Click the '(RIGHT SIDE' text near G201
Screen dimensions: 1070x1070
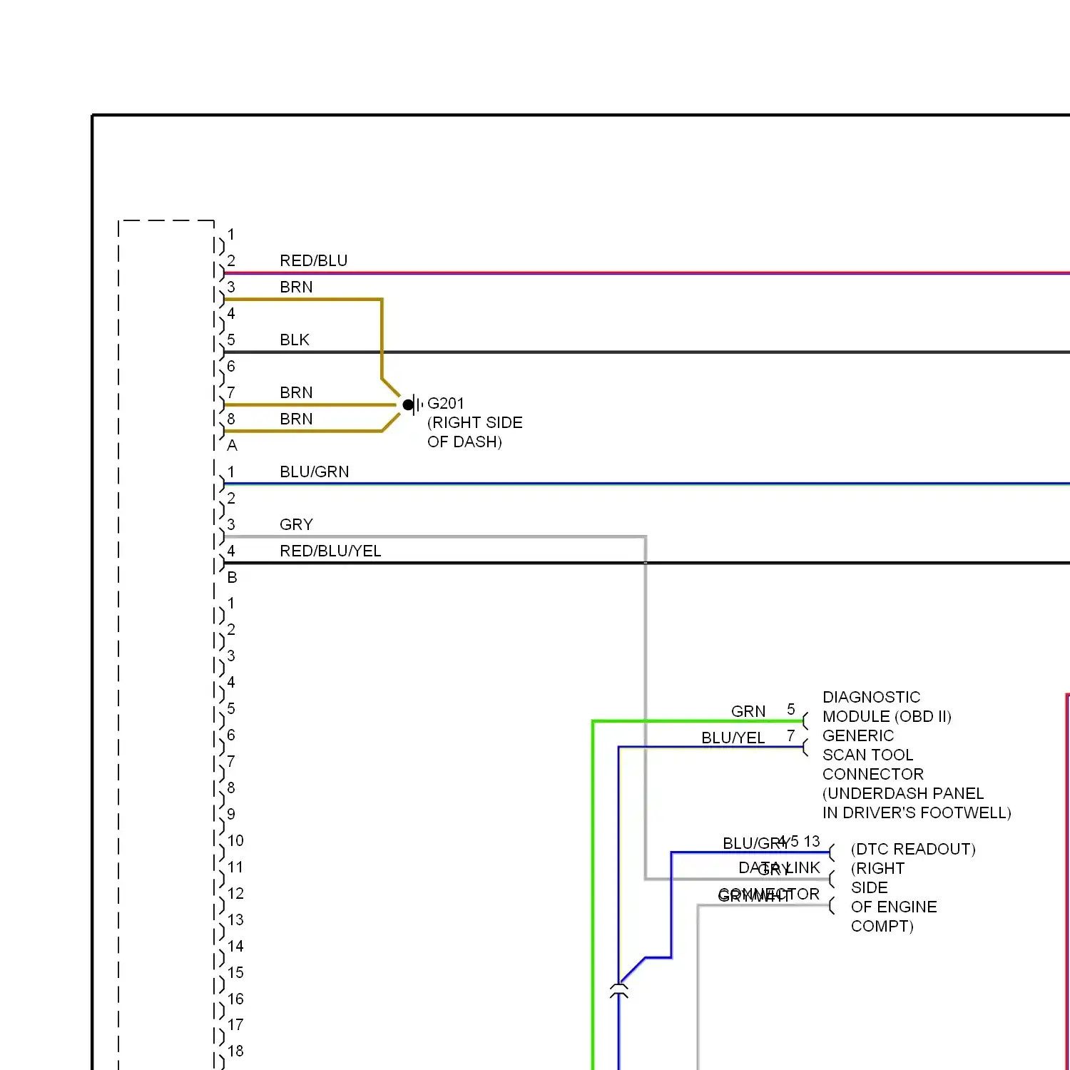click(x=475, y=422)
